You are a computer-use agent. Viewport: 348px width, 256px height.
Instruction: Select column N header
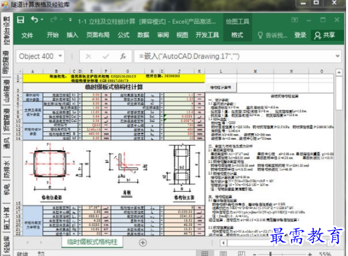point(291,71)
